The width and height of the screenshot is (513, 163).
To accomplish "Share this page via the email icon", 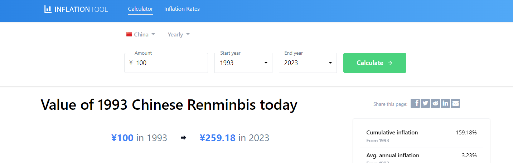I will (455, 104).
